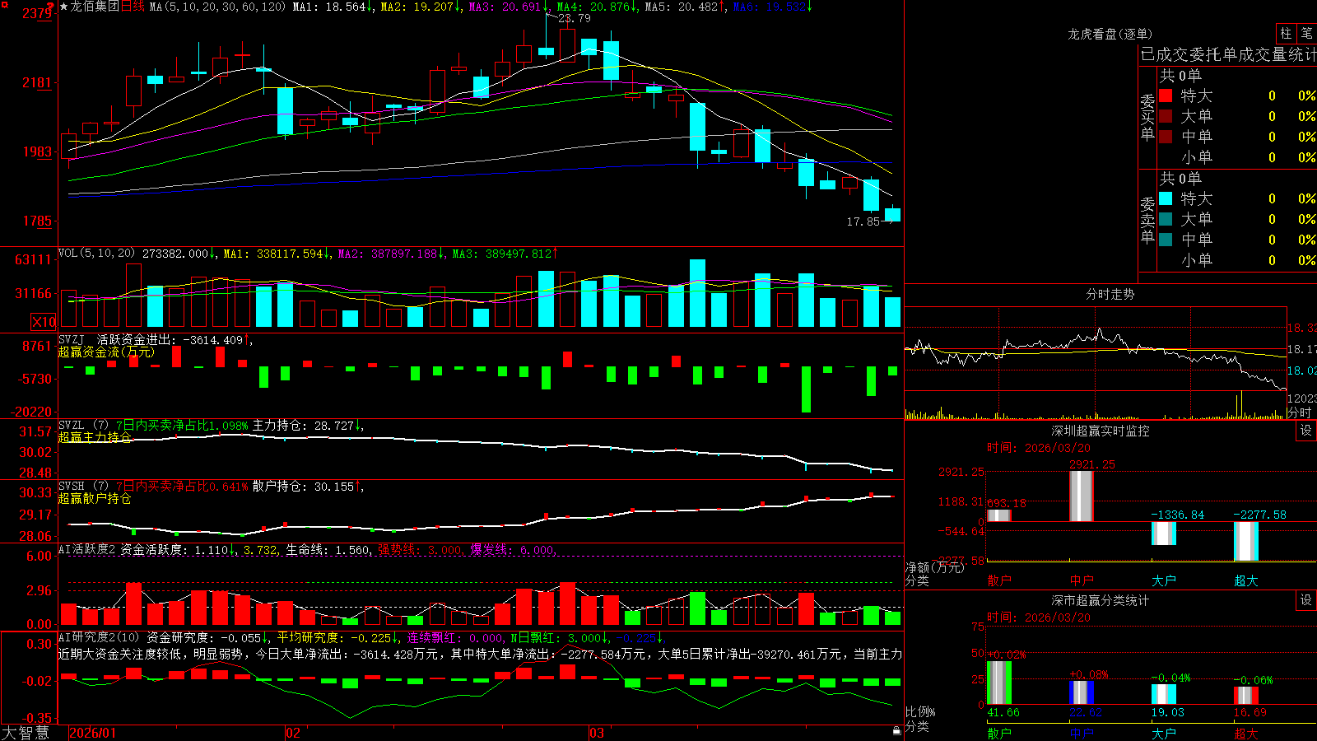Image resolution: width=1317 pixels, height=741 pixels.
Task: Click dark red 中单 buy-order swatch
Action: [1166, 137]
